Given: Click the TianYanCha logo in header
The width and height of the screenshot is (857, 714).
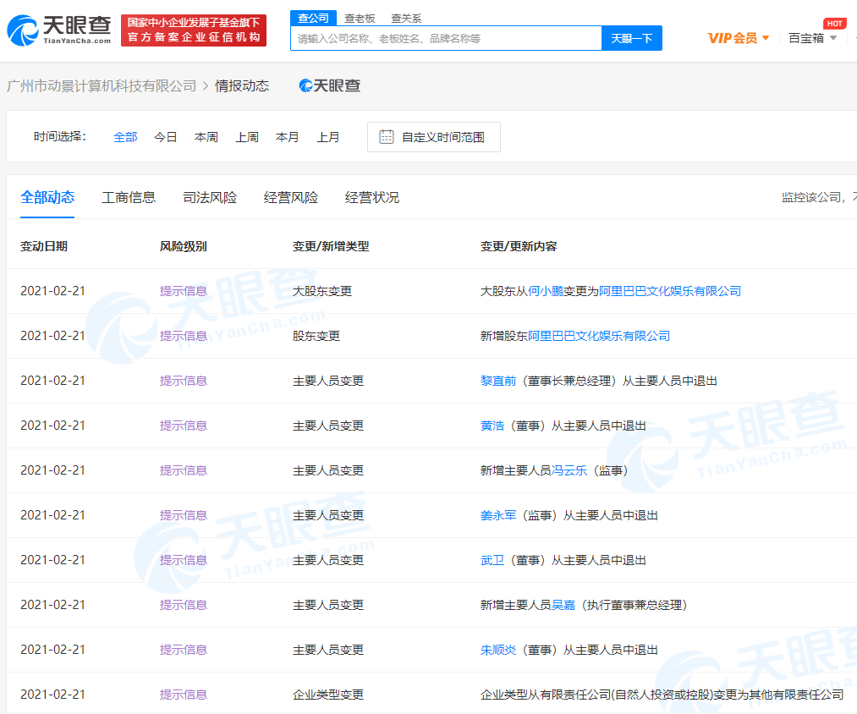Looking at the screenshot, I should tap(59, 30).
